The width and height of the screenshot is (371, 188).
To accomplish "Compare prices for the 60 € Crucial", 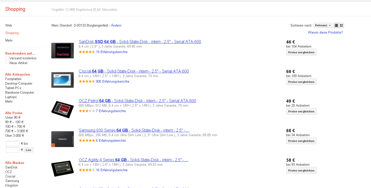I will pos(301,82).
